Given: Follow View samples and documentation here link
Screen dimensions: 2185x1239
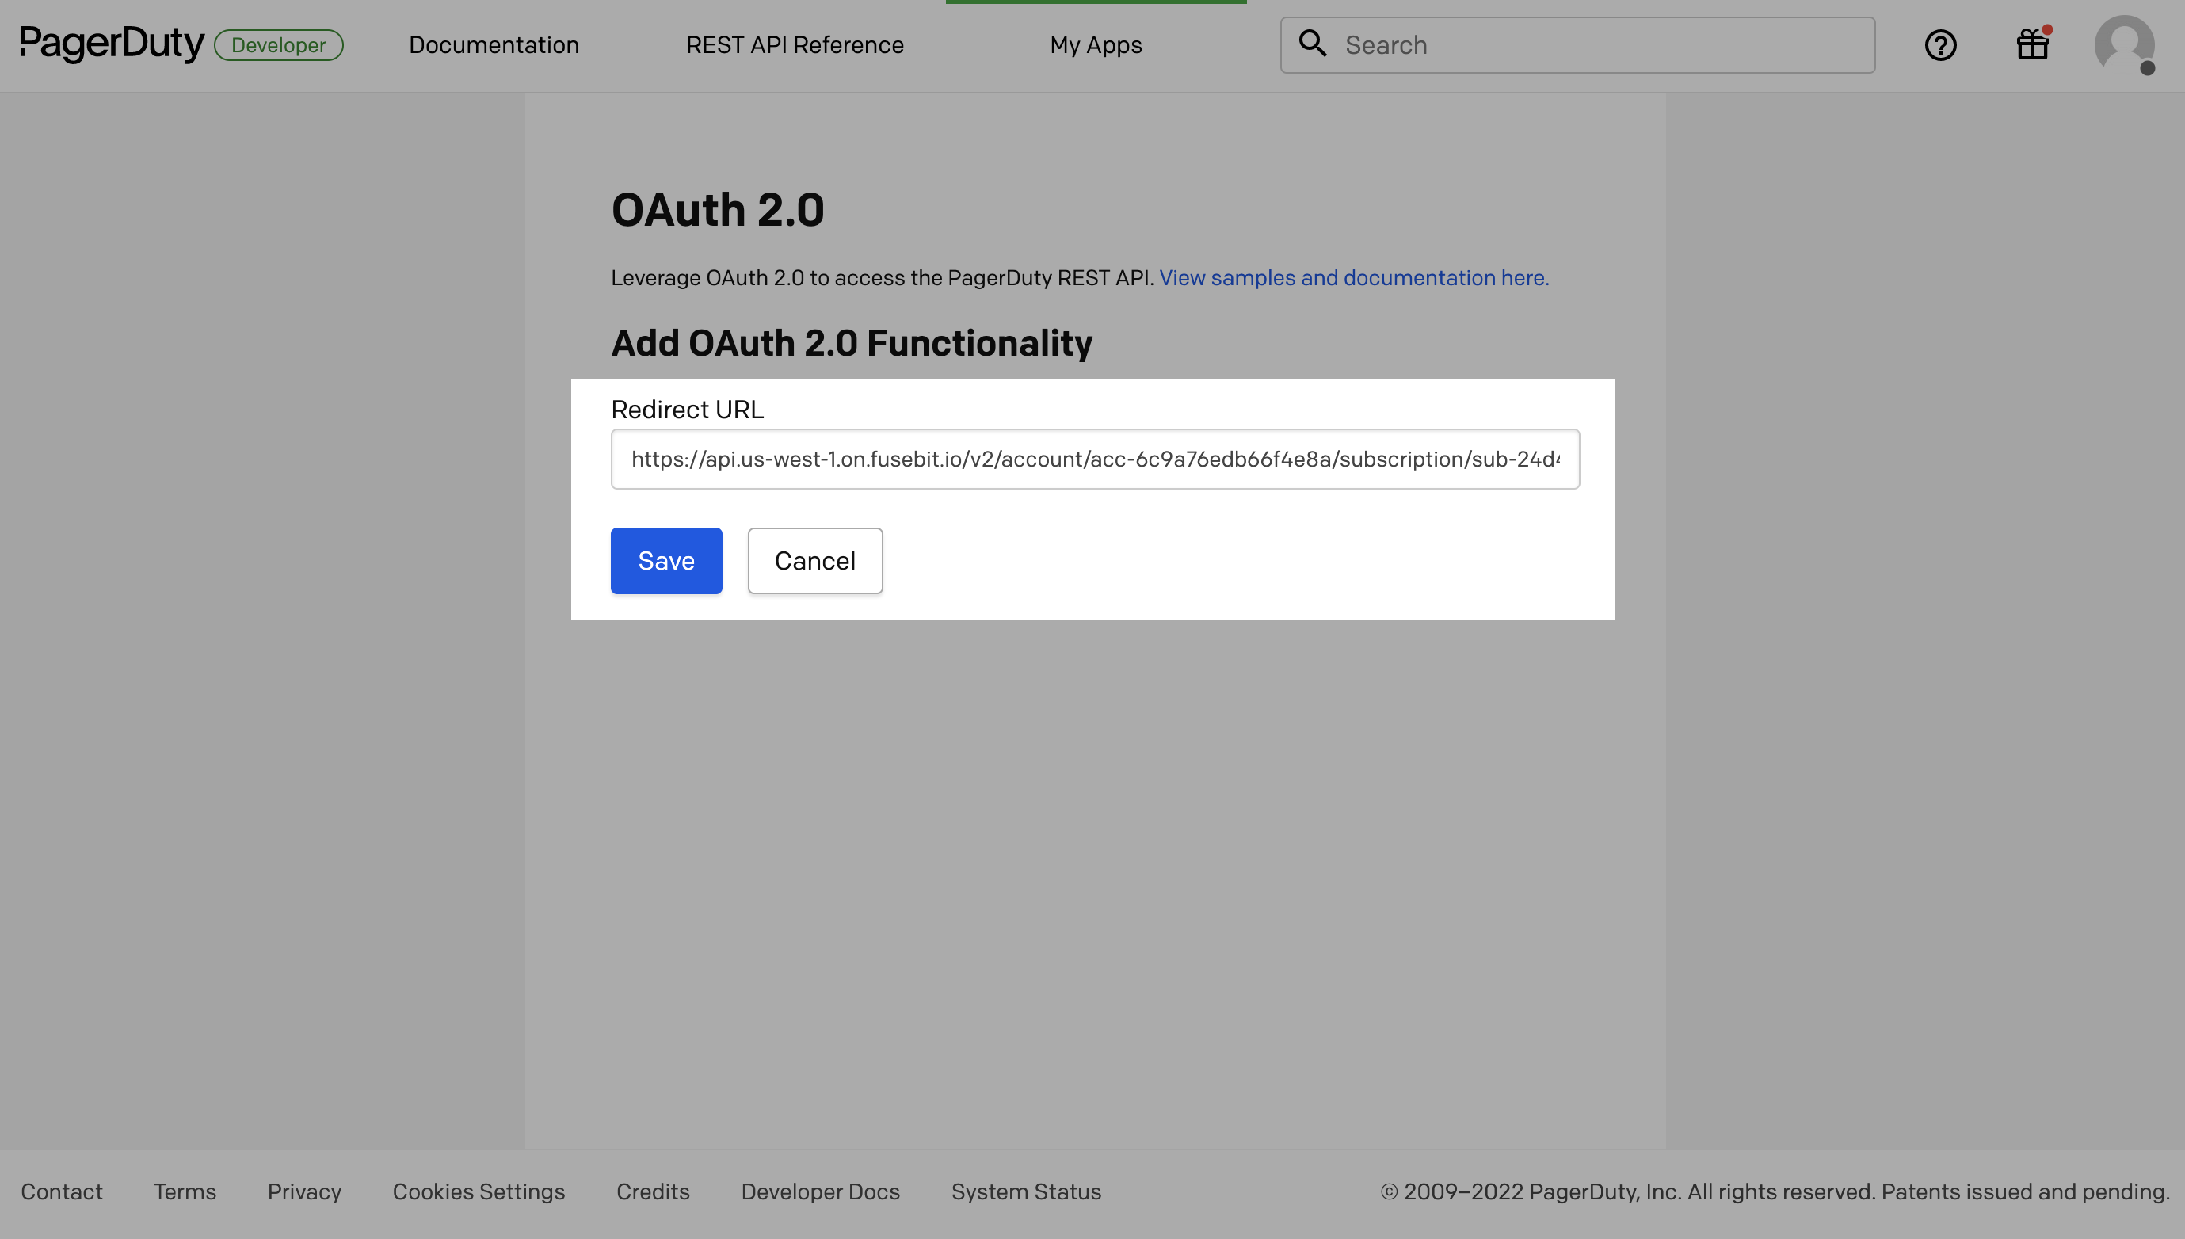Looking at the screenshot, I should (x=1354, y=277).
